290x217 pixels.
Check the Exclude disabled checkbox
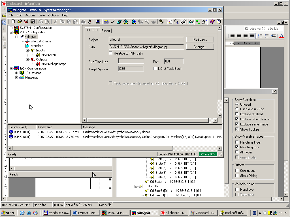tap(237, 114)
